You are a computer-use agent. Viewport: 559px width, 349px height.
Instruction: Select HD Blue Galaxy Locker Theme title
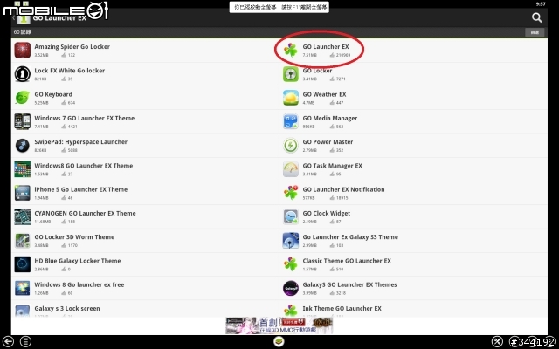point(78,261)
